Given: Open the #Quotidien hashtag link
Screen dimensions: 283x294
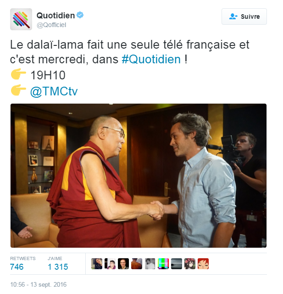Looking at the screenshot, I should 151,60.
